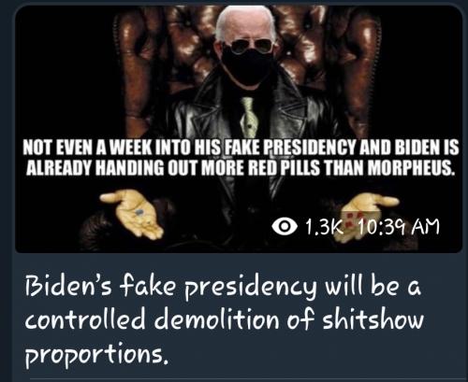The image size is (468, 382).
Task: Click the caption line starting 'ALREADY HANDING OUT'
Action: click(x=240, y=168)
